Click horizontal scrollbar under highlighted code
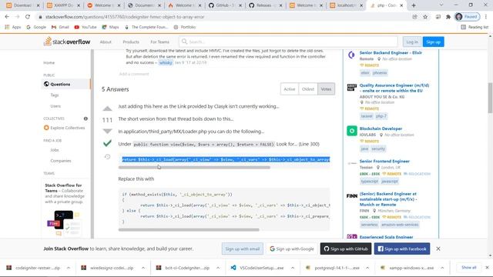 point(194,168)
